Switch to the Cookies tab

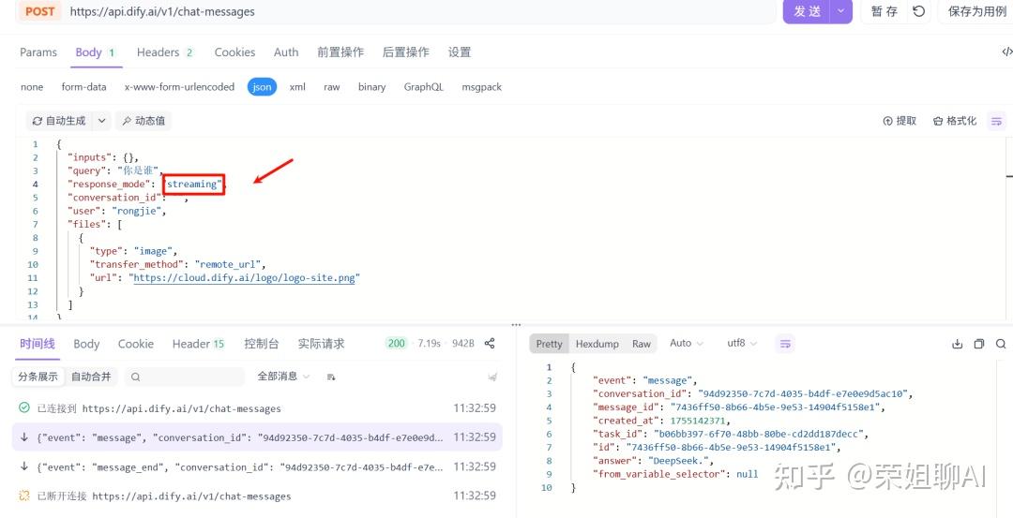pos(234,52)
